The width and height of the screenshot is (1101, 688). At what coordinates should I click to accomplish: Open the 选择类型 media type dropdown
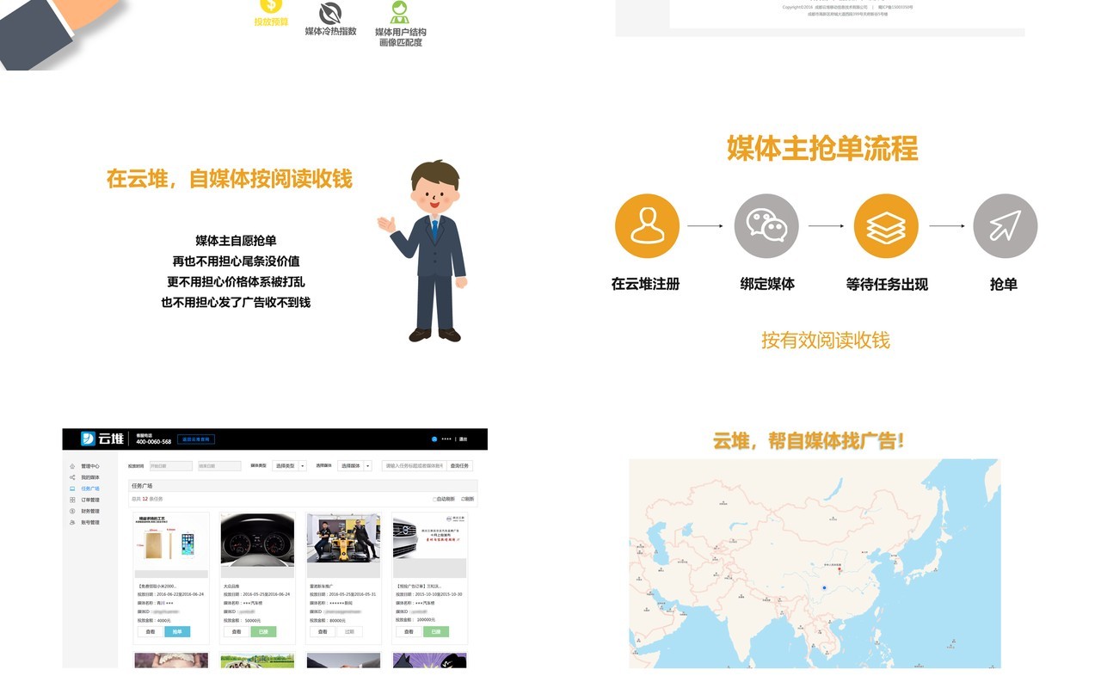pos(289,466)
